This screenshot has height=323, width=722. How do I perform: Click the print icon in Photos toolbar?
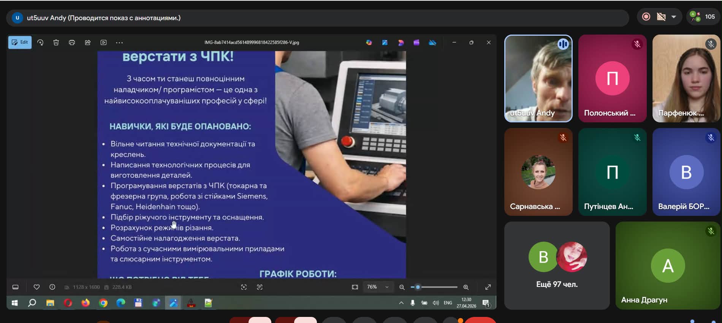[72, 43]
